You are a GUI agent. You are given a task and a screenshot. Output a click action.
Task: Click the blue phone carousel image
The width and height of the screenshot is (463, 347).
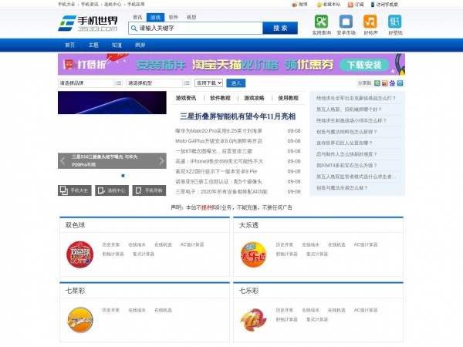pyautogui.click(x=112, y=103)
